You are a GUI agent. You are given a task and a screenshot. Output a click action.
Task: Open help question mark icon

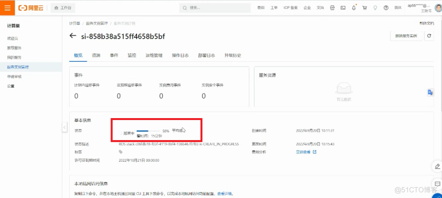click(x=386, y=8)
